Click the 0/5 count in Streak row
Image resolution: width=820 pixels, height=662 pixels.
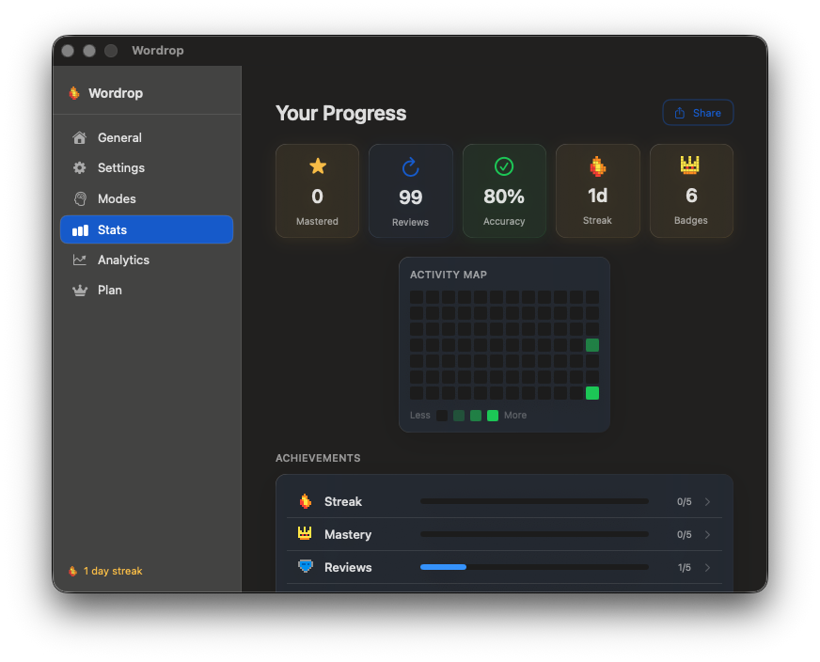(684, 501)
